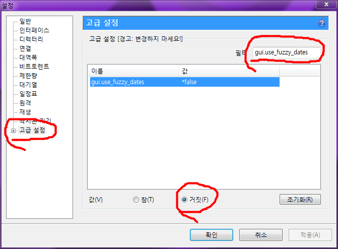Image resolution: width=338 pixels, height=249 pixels.
Task: Close the 설정 dialog window
Action: pyautogui.click(x=326, y=4)
